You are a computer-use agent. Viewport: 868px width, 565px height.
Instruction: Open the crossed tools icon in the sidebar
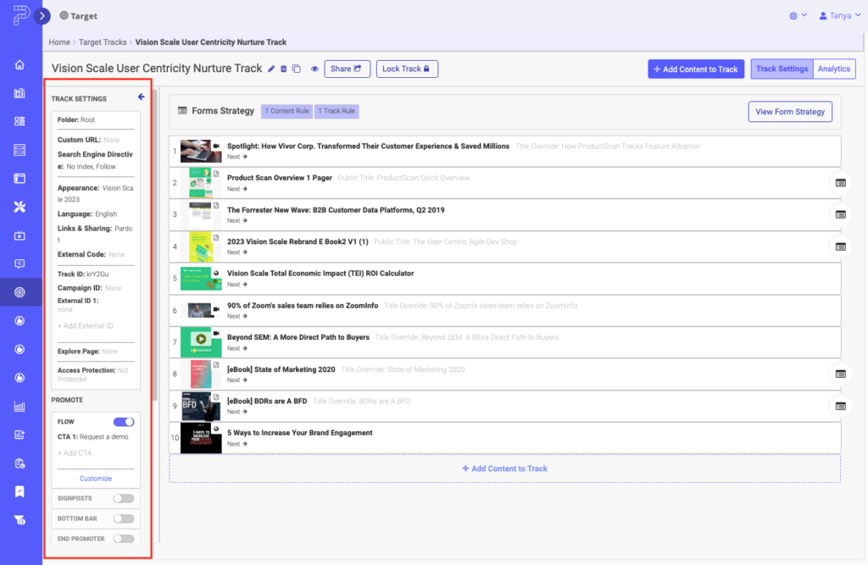[x=20, y=207]
